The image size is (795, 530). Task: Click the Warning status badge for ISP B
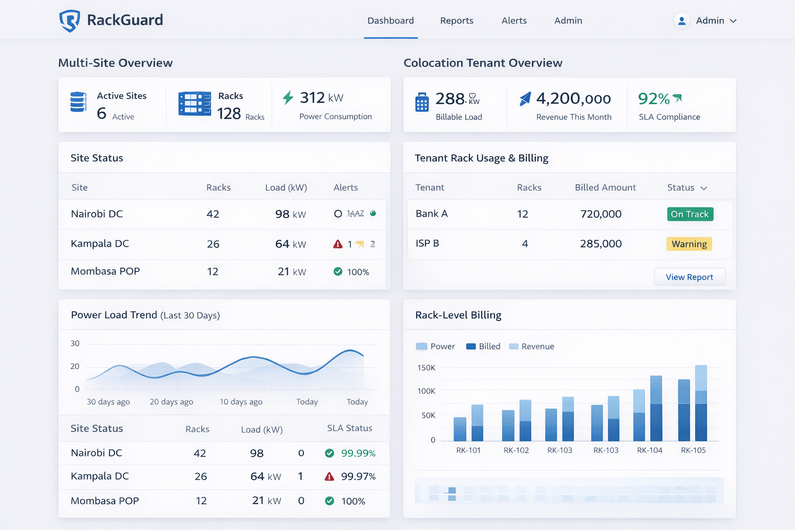point(689,244)
